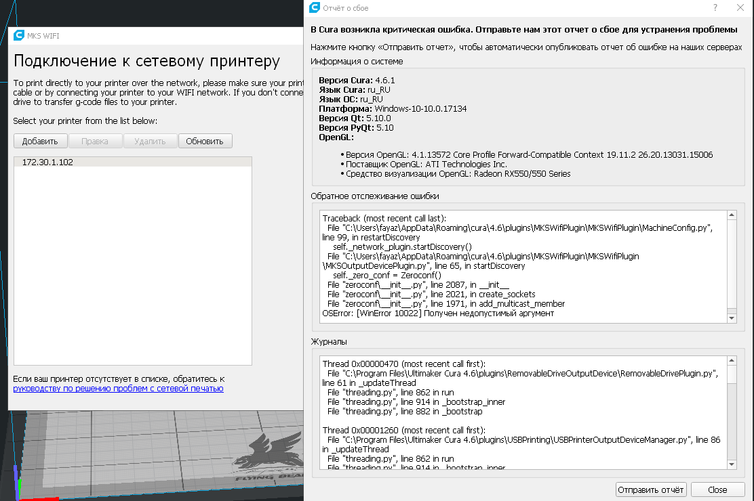Select printer 172.30.1.102 in the list

coord(133,162)
